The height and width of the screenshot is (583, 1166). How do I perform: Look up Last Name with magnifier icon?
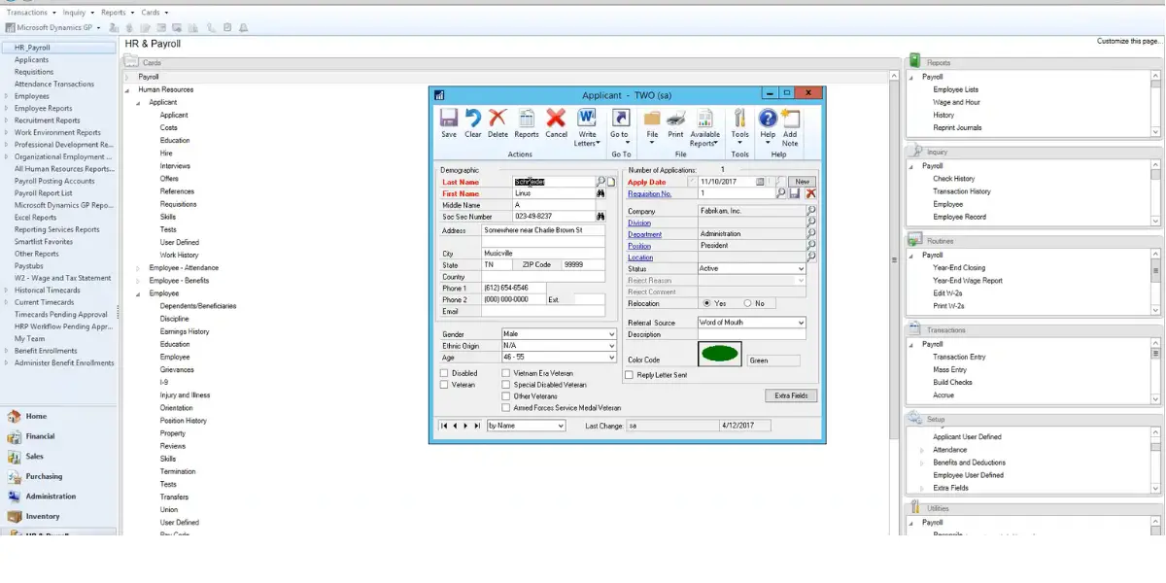point(600,182)
